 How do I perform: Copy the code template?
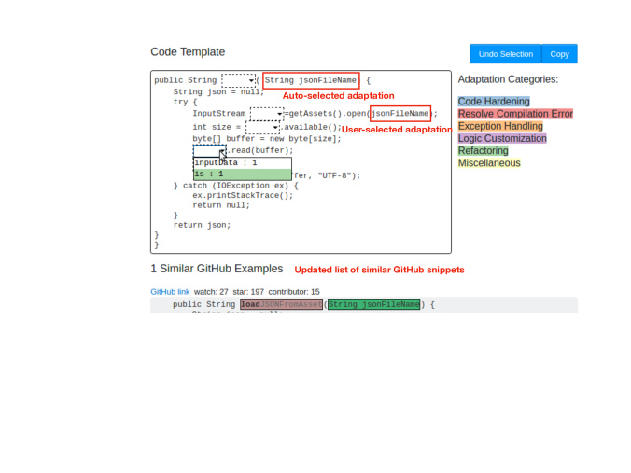coord(559,54)
